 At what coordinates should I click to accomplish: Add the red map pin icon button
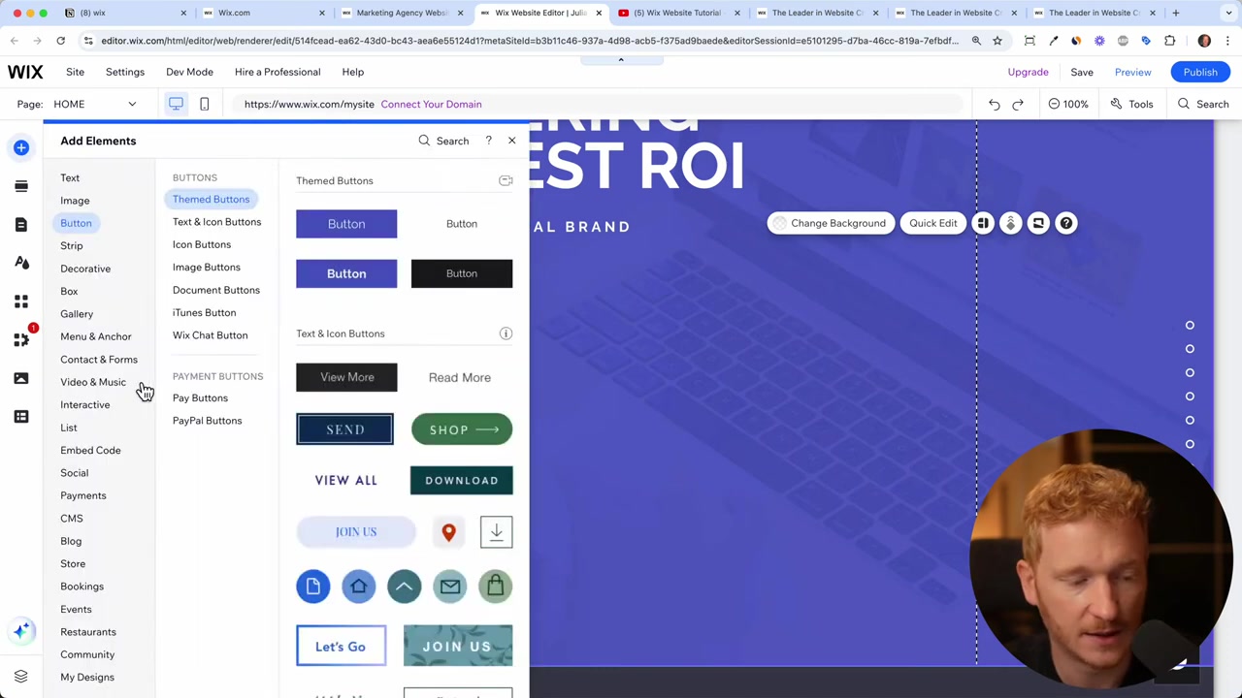tap(448, 532)
